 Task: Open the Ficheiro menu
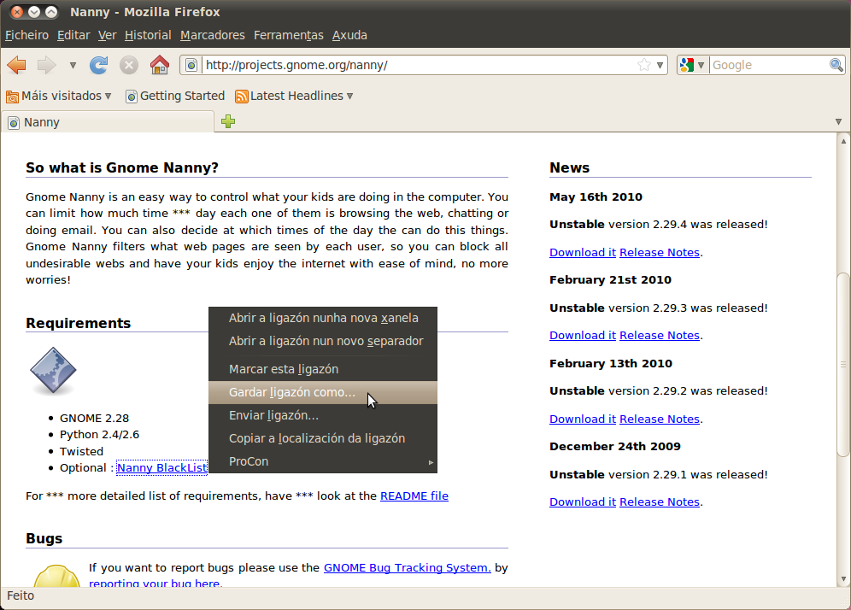click(x=27, y=35)
